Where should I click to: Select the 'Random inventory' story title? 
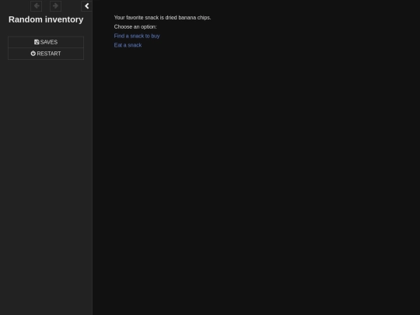tap(46, 19)
